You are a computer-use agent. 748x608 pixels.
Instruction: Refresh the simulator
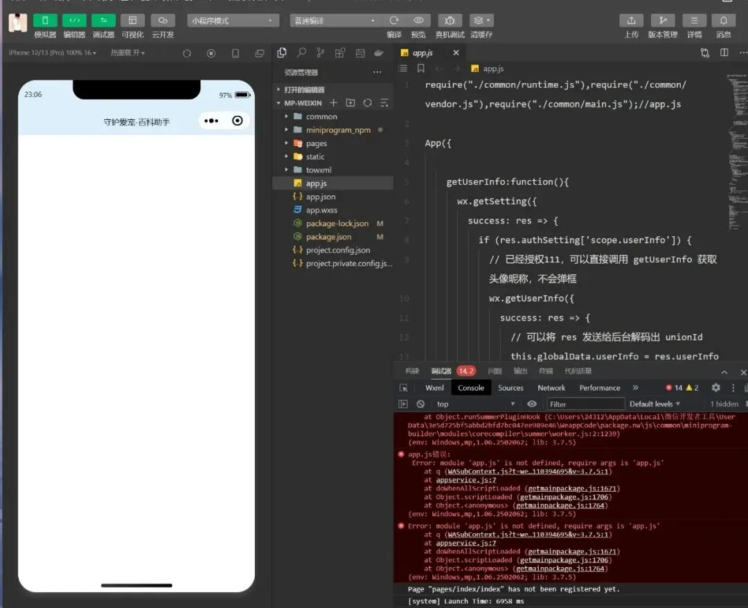coord(187,53)
